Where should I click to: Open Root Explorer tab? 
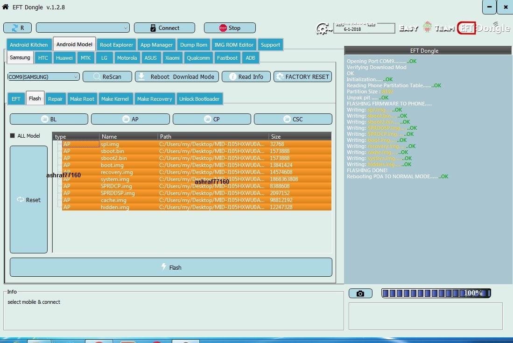tap(117, 45)
